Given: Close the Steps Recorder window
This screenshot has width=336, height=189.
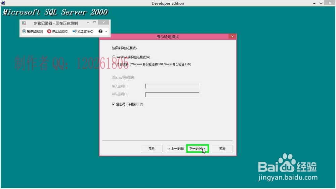Looking at the screenshot, I should point(103,22).
